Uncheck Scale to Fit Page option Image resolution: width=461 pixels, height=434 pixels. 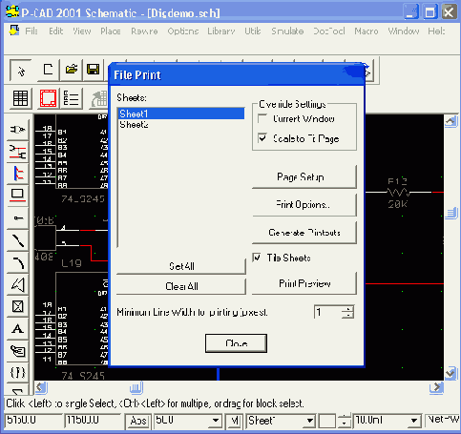[262, 138]
